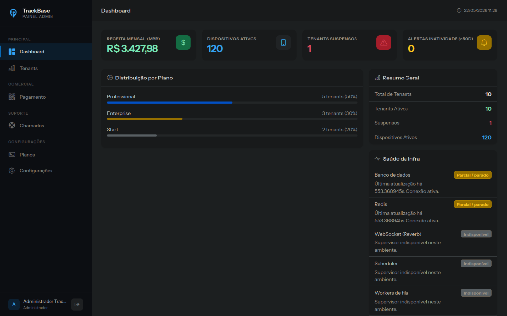Click the Parcial / parado badge for Redis
507x316 pixels.
tap(472, 204)
